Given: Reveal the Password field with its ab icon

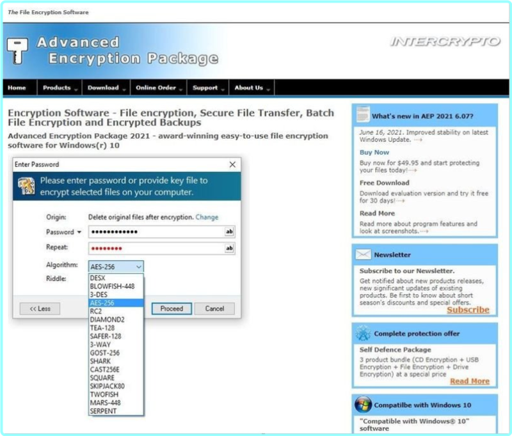Looking at the screenshot, I should pyautogui.click(x=229, y=231).
